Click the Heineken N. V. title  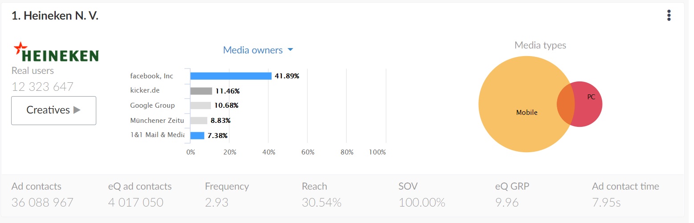[55, 16]
